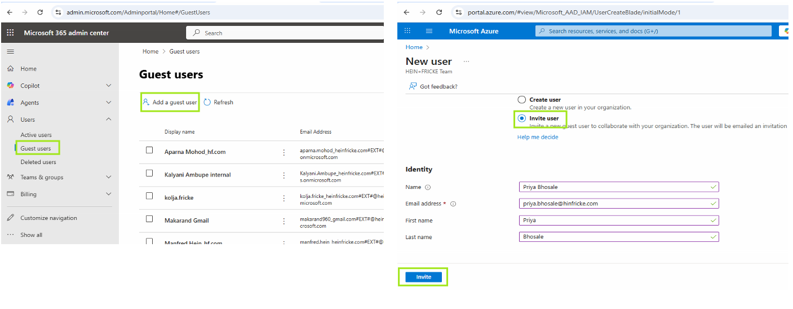Click the info icon next to Name
793x309 pixels.
pos(428,187)
